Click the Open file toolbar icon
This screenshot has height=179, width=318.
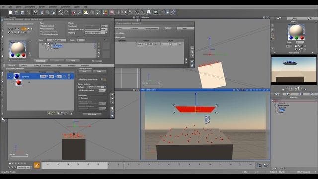coord(16,12)
